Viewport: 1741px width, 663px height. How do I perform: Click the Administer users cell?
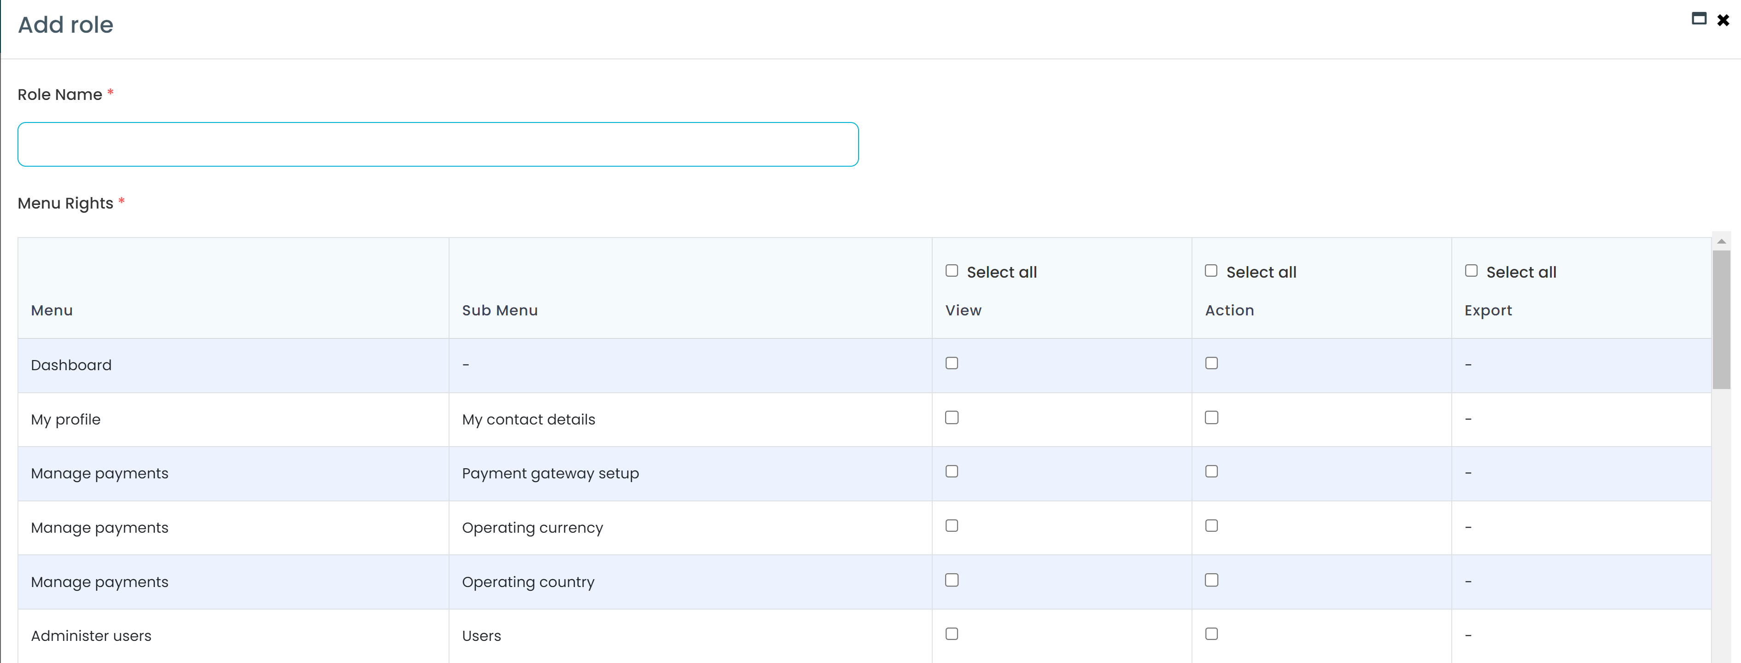tap(233, 636)
